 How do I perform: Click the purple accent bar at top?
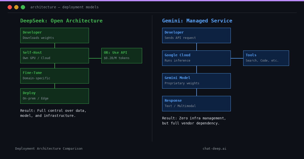tap(152, 1)
